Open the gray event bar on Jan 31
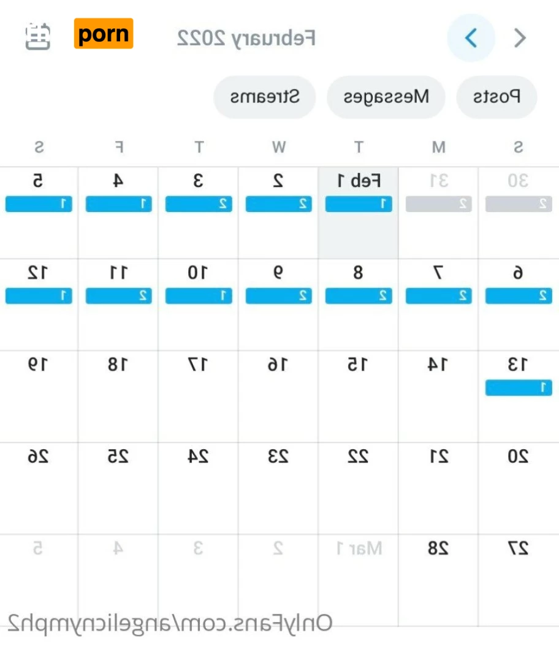 (x=439, y=204)
